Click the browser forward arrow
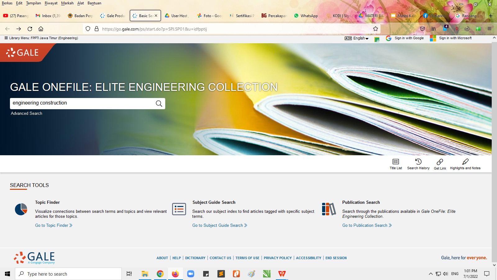This screenshot has width=497, height=280. (x=19, y=29)
